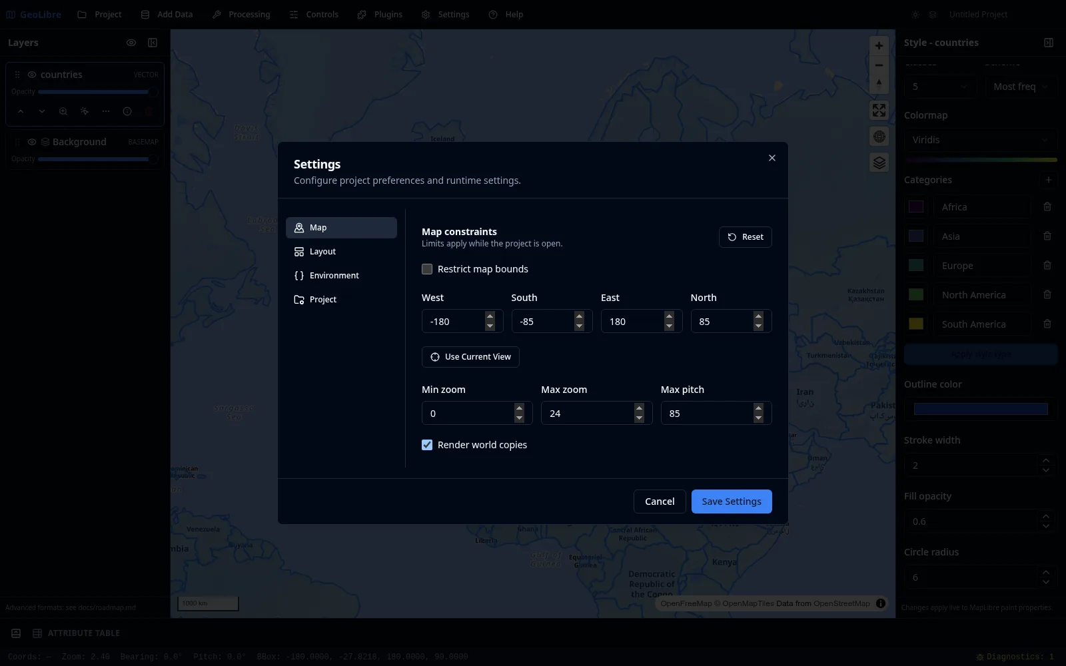Show countries layer info icon
The width and height of the screenshot is (1066, 666).
pos(127,111)
